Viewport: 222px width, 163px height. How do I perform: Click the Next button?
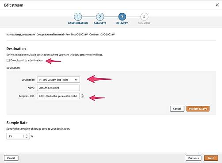(211, 158)
